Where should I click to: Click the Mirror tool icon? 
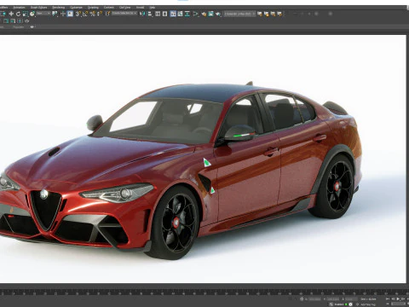(142, 14)
